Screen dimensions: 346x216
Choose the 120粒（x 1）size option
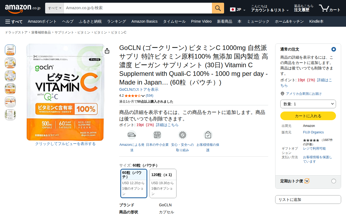163,183
